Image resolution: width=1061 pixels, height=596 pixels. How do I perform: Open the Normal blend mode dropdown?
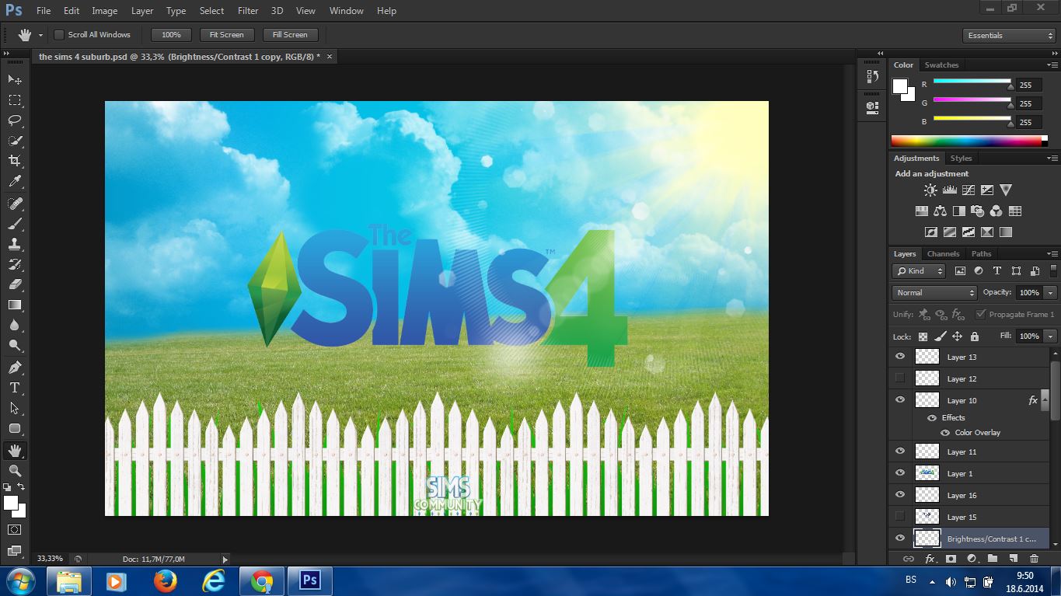(934, 293)
